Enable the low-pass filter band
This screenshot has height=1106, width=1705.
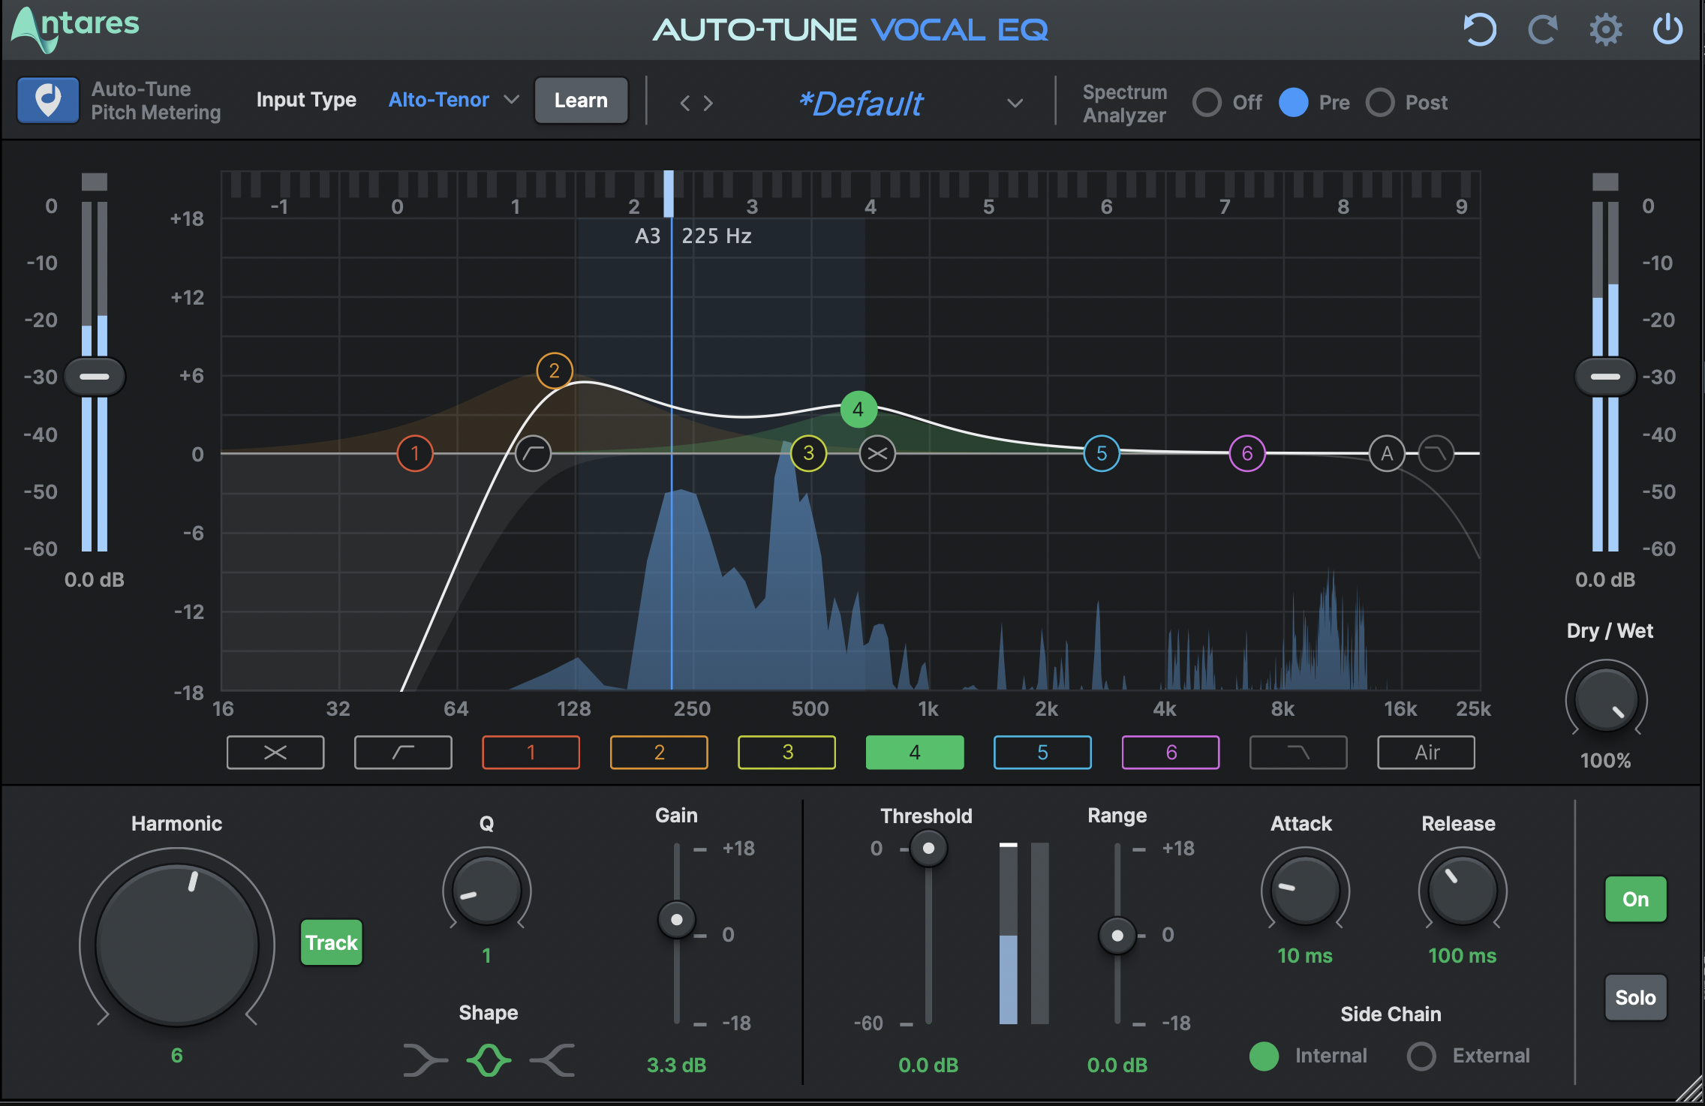pyautogui.click(x=1298, y=753)
